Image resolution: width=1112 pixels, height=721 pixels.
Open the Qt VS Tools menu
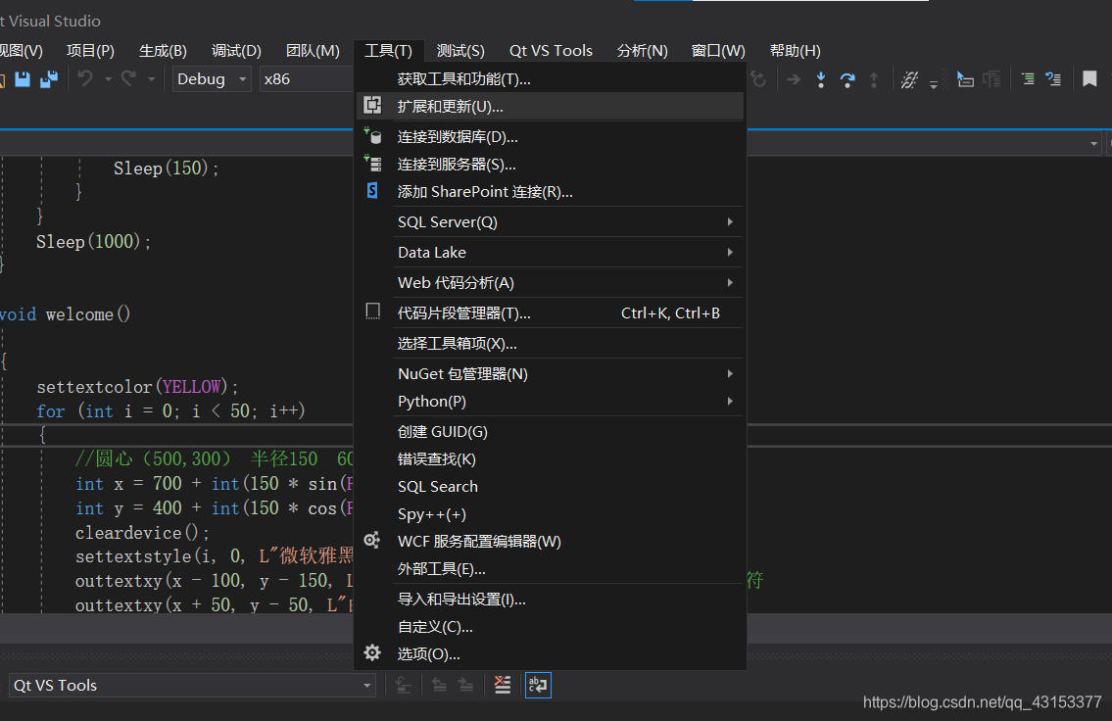[x=551, y=51]
